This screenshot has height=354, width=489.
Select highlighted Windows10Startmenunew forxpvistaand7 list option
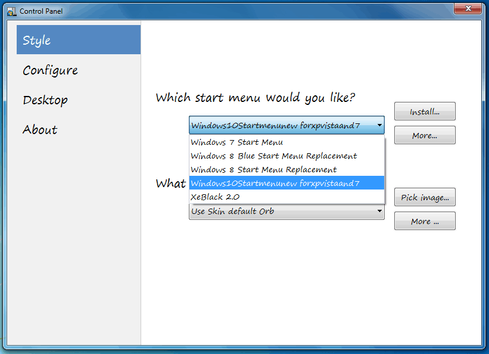(x=286, y=183)
